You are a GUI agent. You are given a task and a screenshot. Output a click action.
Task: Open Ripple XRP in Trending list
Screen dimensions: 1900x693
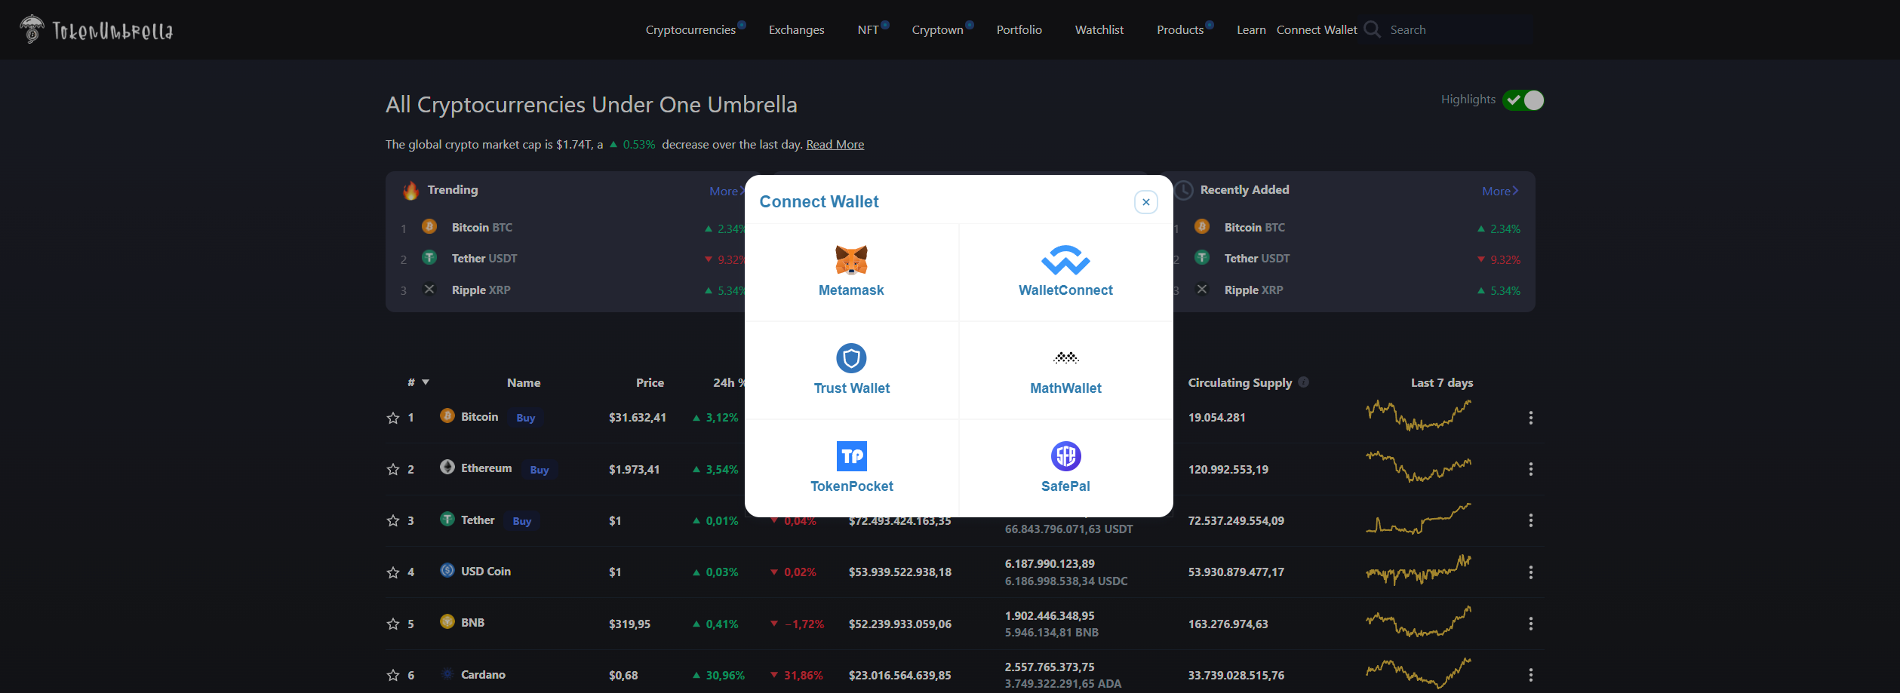tap(481, 290)
